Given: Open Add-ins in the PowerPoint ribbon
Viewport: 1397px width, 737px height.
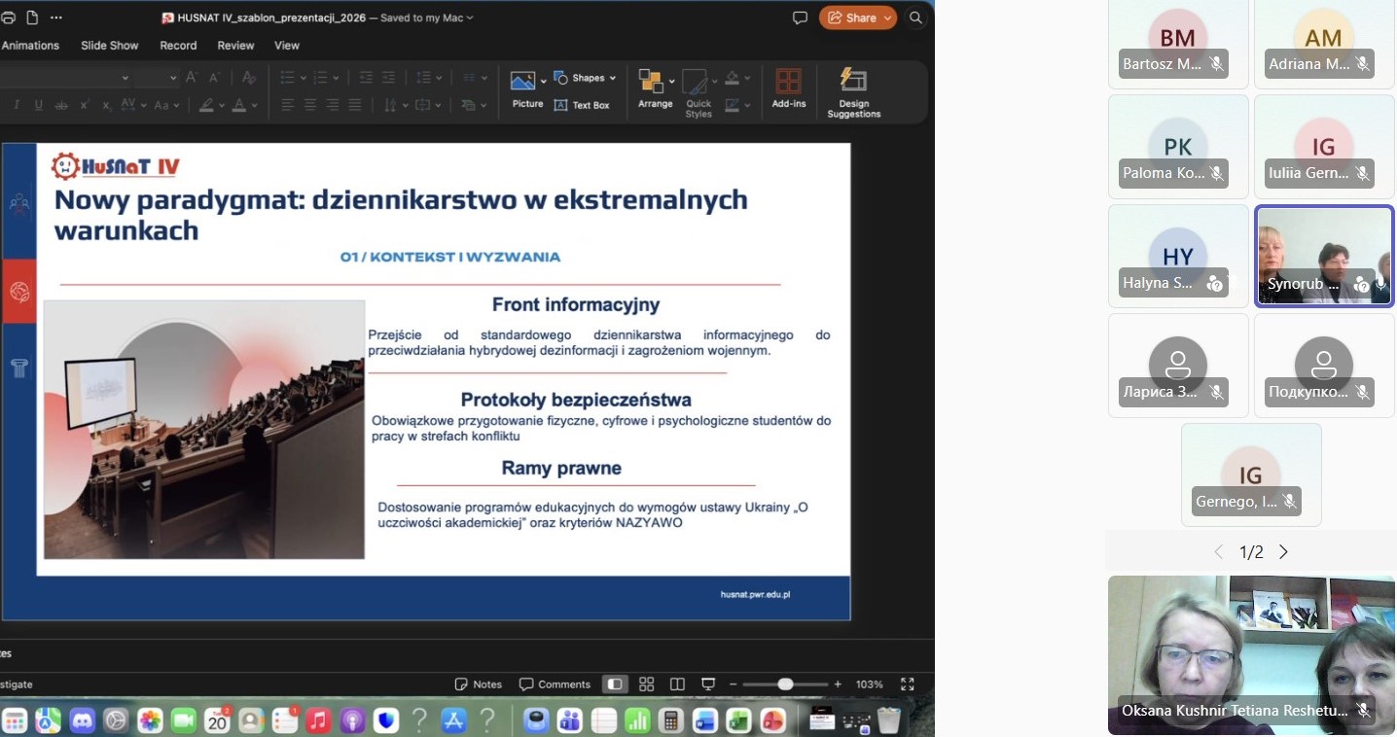Looking at the screenshot, I should pyautogui.click(x=789, y=90).
